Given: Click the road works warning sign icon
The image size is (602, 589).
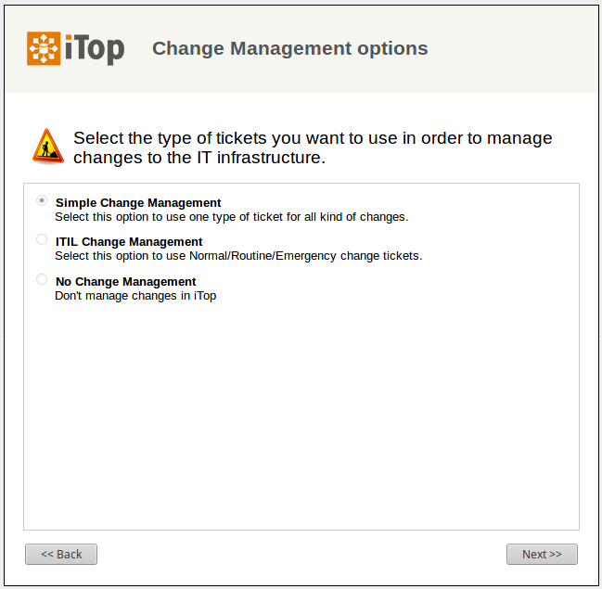Looking at the screenshot, I should [x=47, y=147].
